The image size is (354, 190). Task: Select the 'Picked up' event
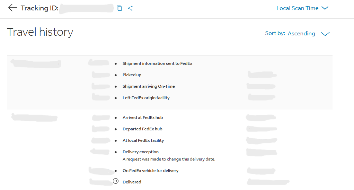(132, 75)
